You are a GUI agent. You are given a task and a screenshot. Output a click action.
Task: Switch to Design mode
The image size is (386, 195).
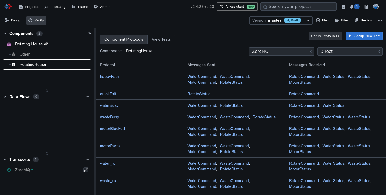(14, 20)
